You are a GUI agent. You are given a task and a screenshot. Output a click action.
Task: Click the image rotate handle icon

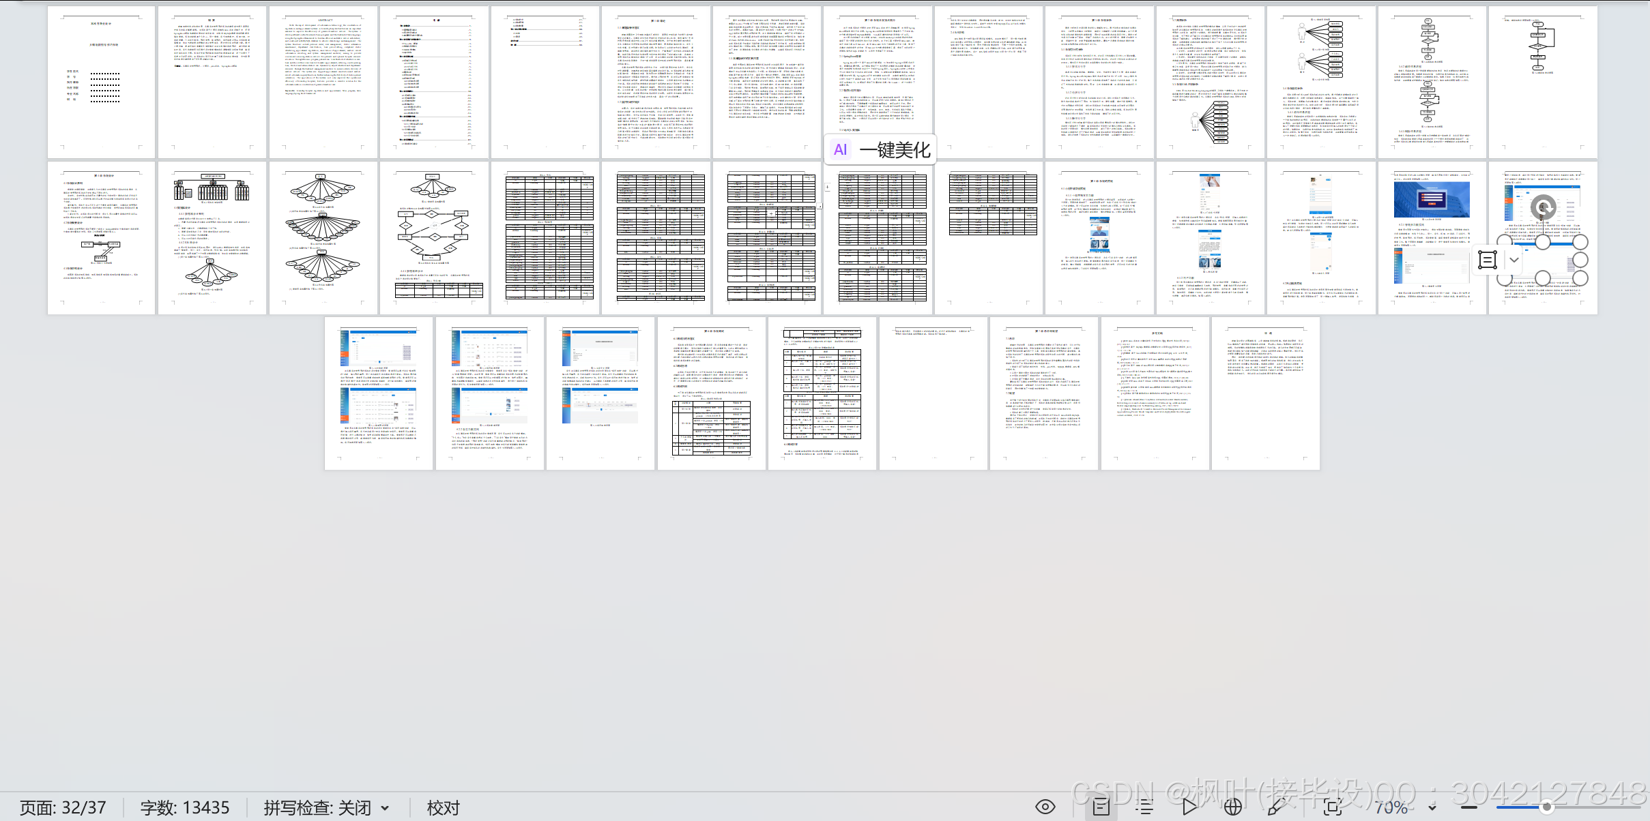(1543, 207)
